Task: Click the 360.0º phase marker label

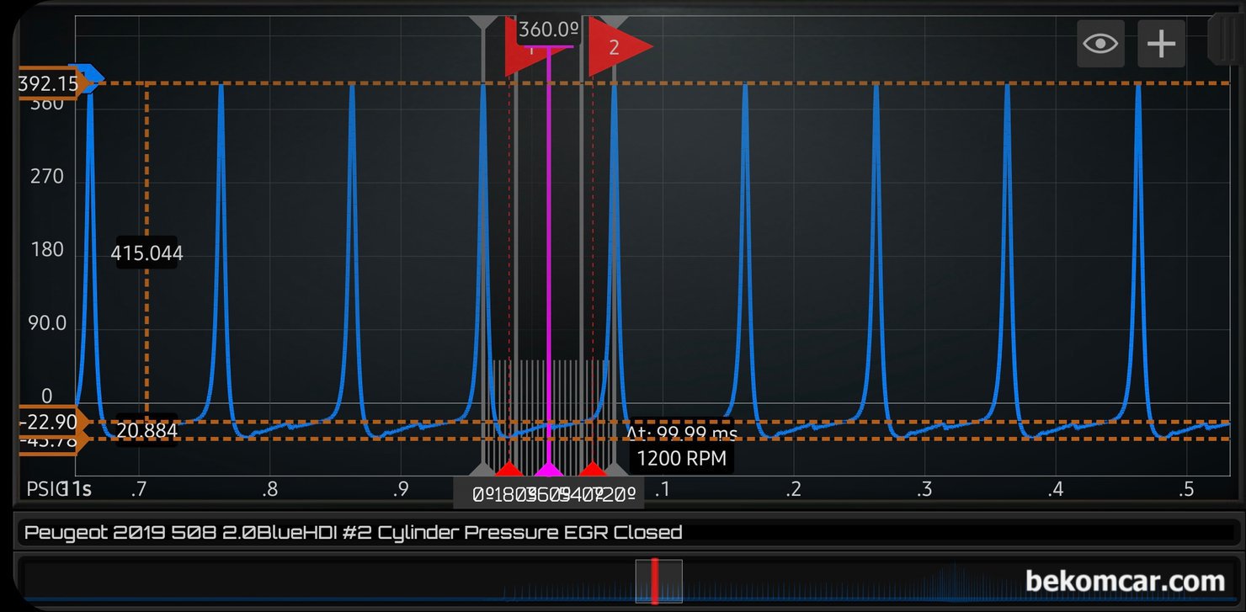Action: click(548, 30)
